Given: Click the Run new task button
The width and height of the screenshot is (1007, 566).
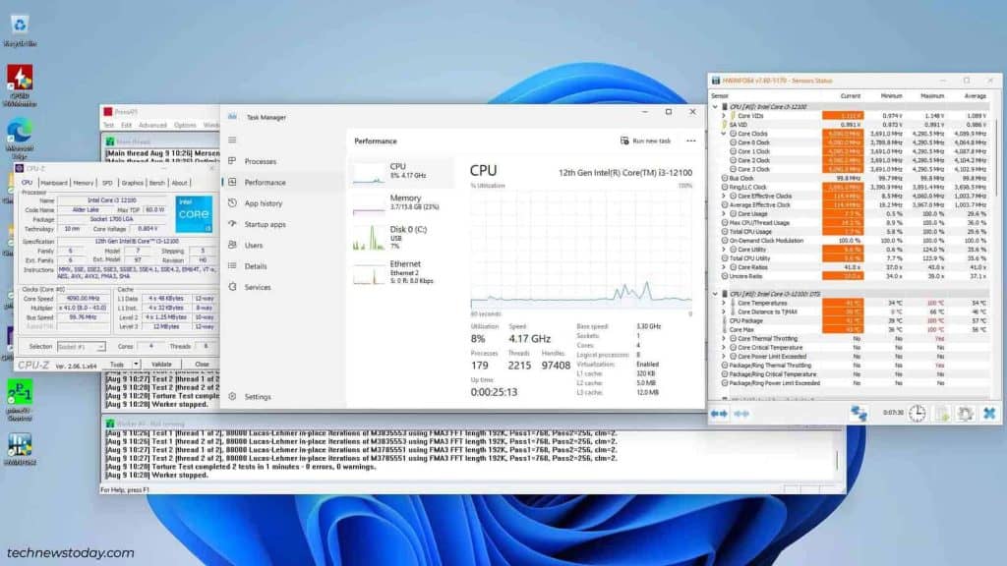Looking at the screenshot, I should pyautogui.click(x=646, y=141).
